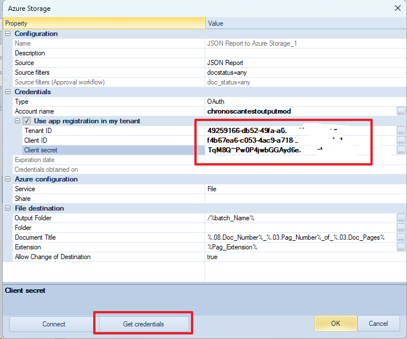
Task: Click ellipsis button in Folder row
Action: pyautogui.click(x=401, y=228)
